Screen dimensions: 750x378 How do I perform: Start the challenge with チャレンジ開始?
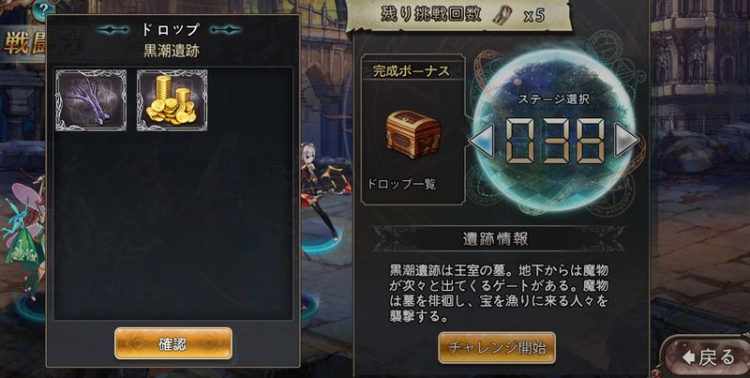tap(497, 348)
